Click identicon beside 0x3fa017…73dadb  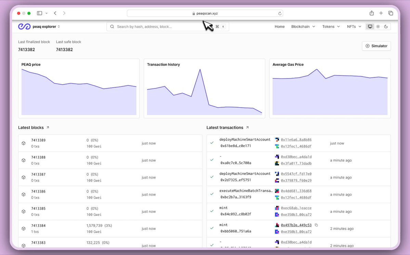click(277, 164)
